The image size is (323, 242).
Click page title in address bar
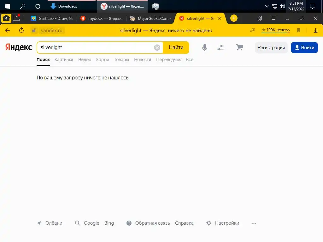pyautogui.click(x=166, y=31)
